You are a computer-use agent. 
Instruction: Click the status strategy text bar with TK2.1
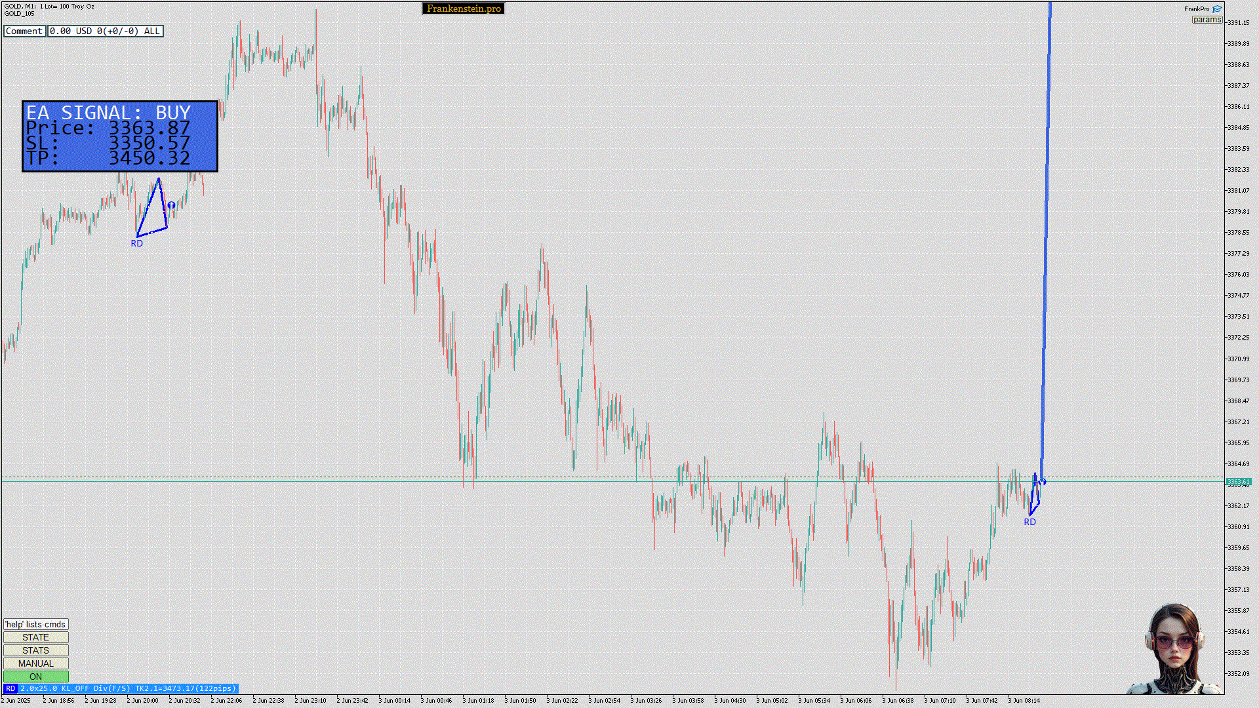pos(128,688)
